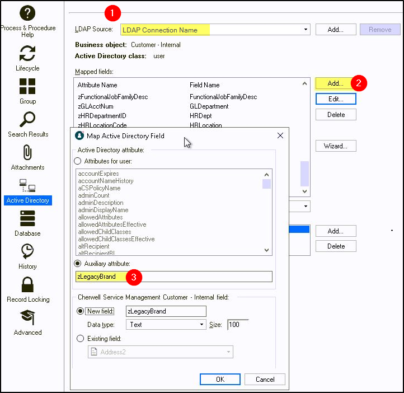The image size is (404, 393).
Task: Select the Advanced graduation cap icon
Action: click(x=27, y=317)
